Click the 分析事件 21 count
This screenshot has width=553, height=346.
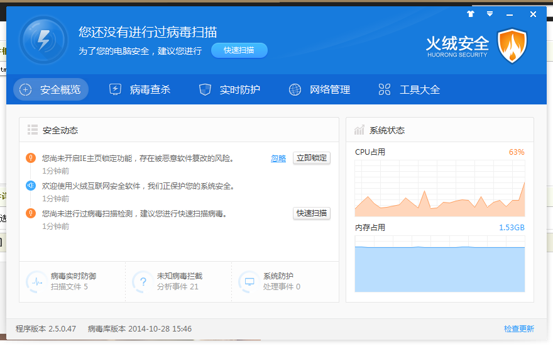click(x=178, y=287)
